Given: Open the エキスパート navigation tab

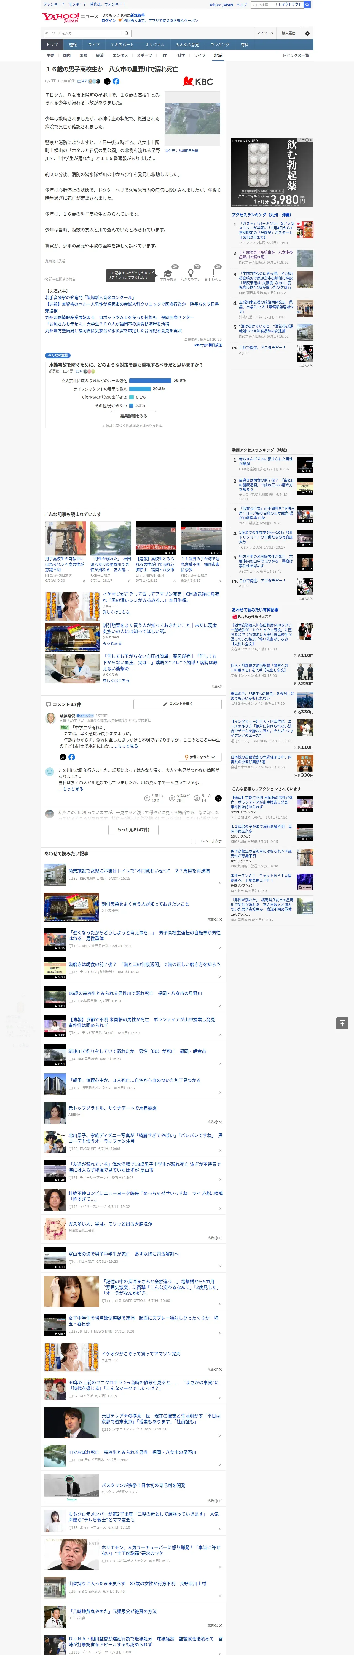Looking at the screenshot, I should [x=122, y=45].
